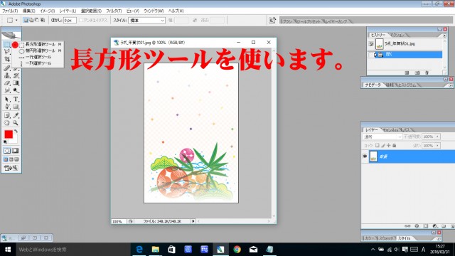Select the Eyedropper tool
Viewport: 455px width, 256px height.
point(16,115)
